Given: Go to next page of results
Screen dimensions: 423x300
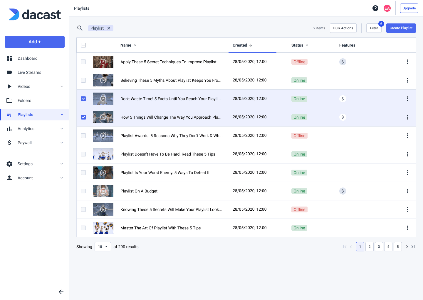Looking at the screenshot, I should [407, 247].
